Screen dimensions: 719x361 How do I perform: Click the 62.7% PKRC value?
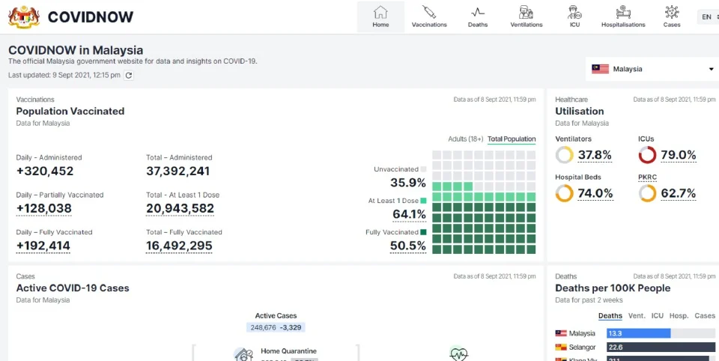pos(679,193)
